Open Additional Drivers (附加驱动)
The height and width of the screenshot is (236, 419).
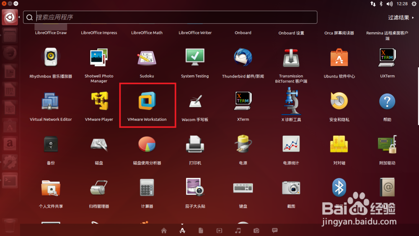[387, 145]
